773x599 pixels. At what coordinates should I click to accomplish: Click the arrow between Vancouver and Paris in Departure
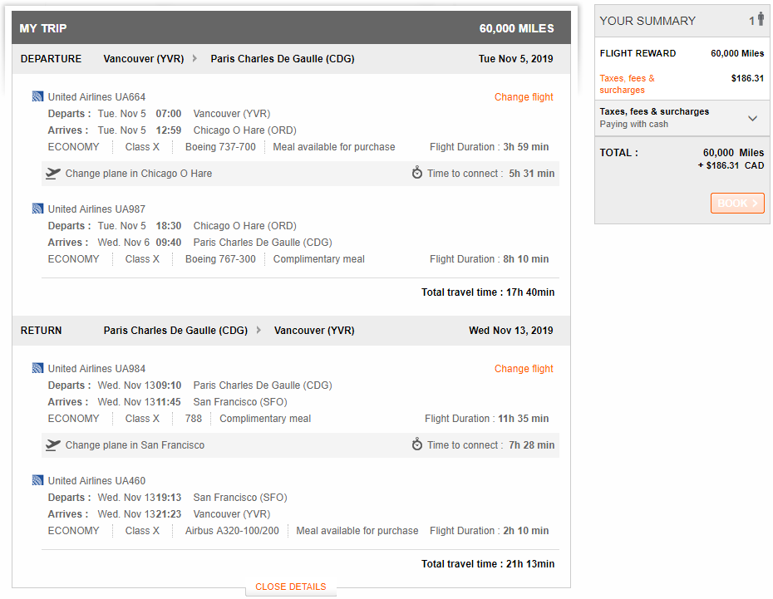pyautogui.click(x=194, y=59)
